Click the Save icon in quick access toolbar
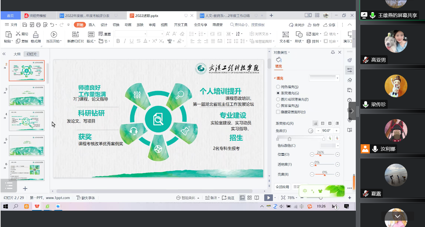Screen dimensions: 425x227 point(25,25)
